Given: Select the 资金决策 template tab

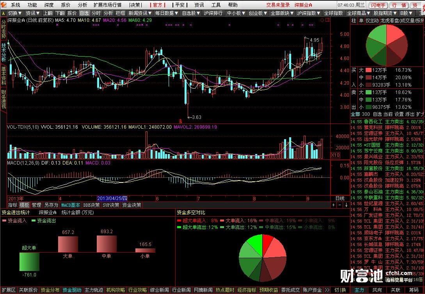Looking at the screenshot, I should tap(132, 205).
